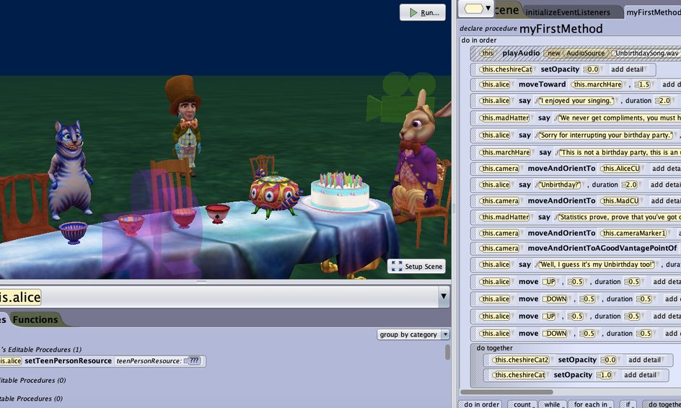The width and height of the screenshot is (681, 408).
Task: Edit "This is not a birthday party" text
Action: 620,153
